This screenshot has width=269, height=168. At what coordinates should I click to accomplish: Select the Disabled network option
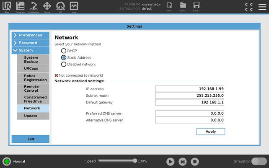pos(64,64)
